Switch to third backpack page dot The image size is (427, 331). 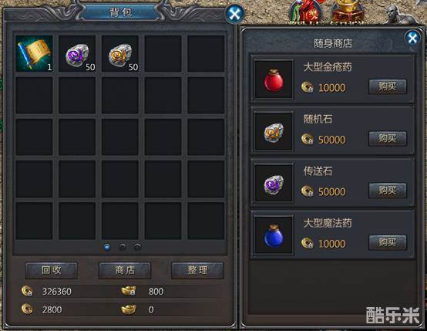[137, 248]
